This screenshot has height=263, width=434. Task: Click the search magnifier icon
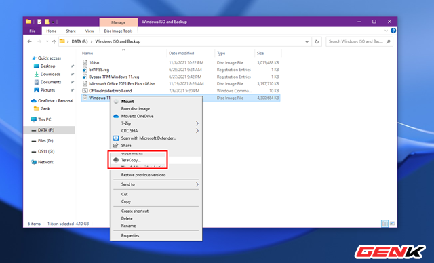(x=388, y=41)
